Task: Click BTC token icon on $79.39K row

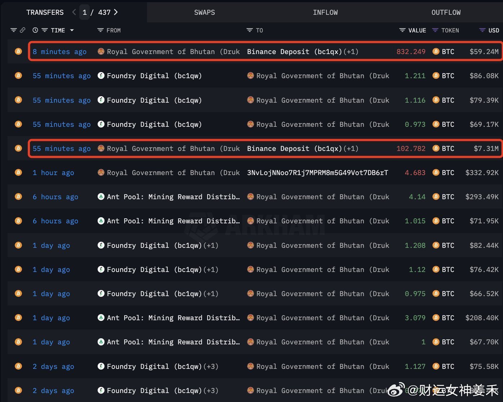Action: [436, 100]
